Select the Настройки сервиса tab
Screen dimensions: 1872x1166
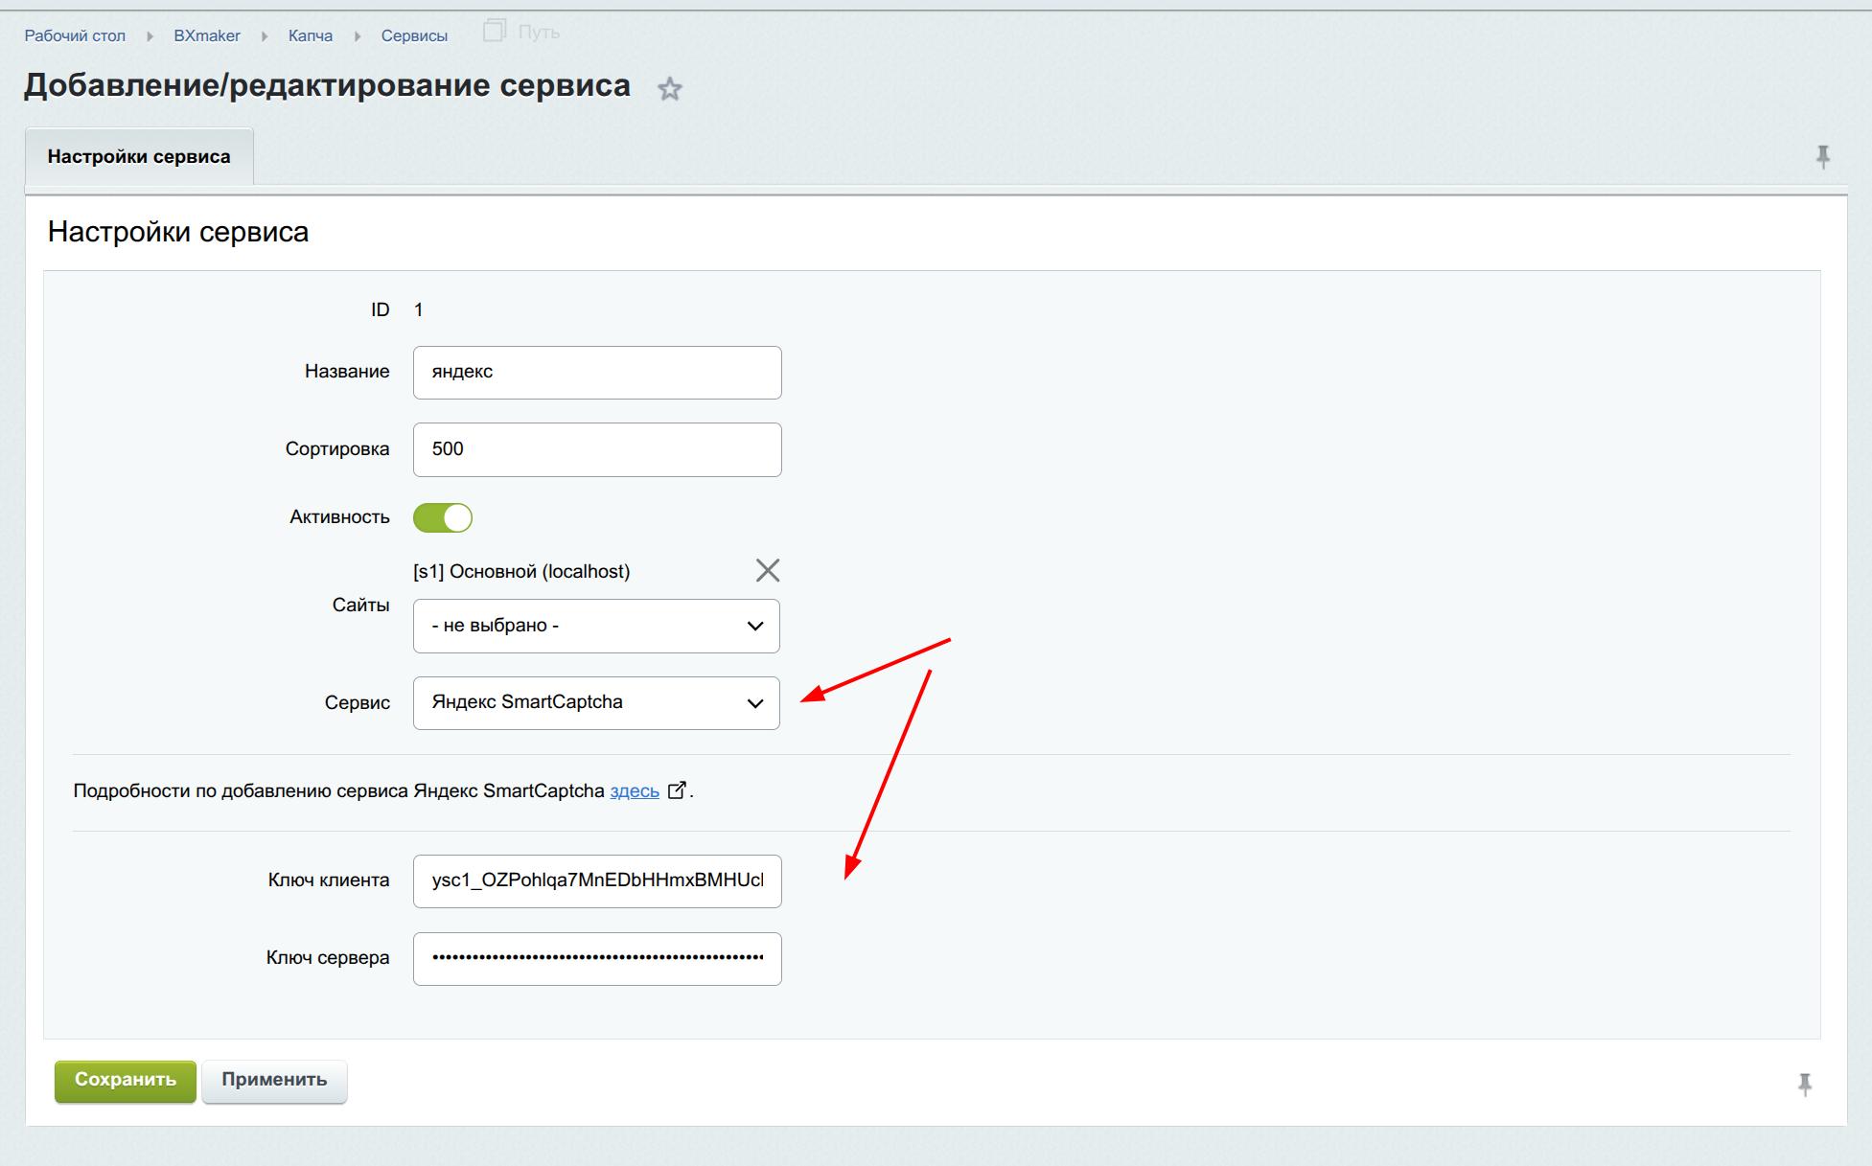coord(139,156)
